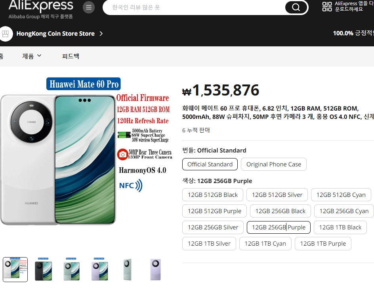The width and height of the screenshot is (374, 290).
Task: Click the 번들: Official Standard label
Action: pyautogui.click(x=214, y=151)
